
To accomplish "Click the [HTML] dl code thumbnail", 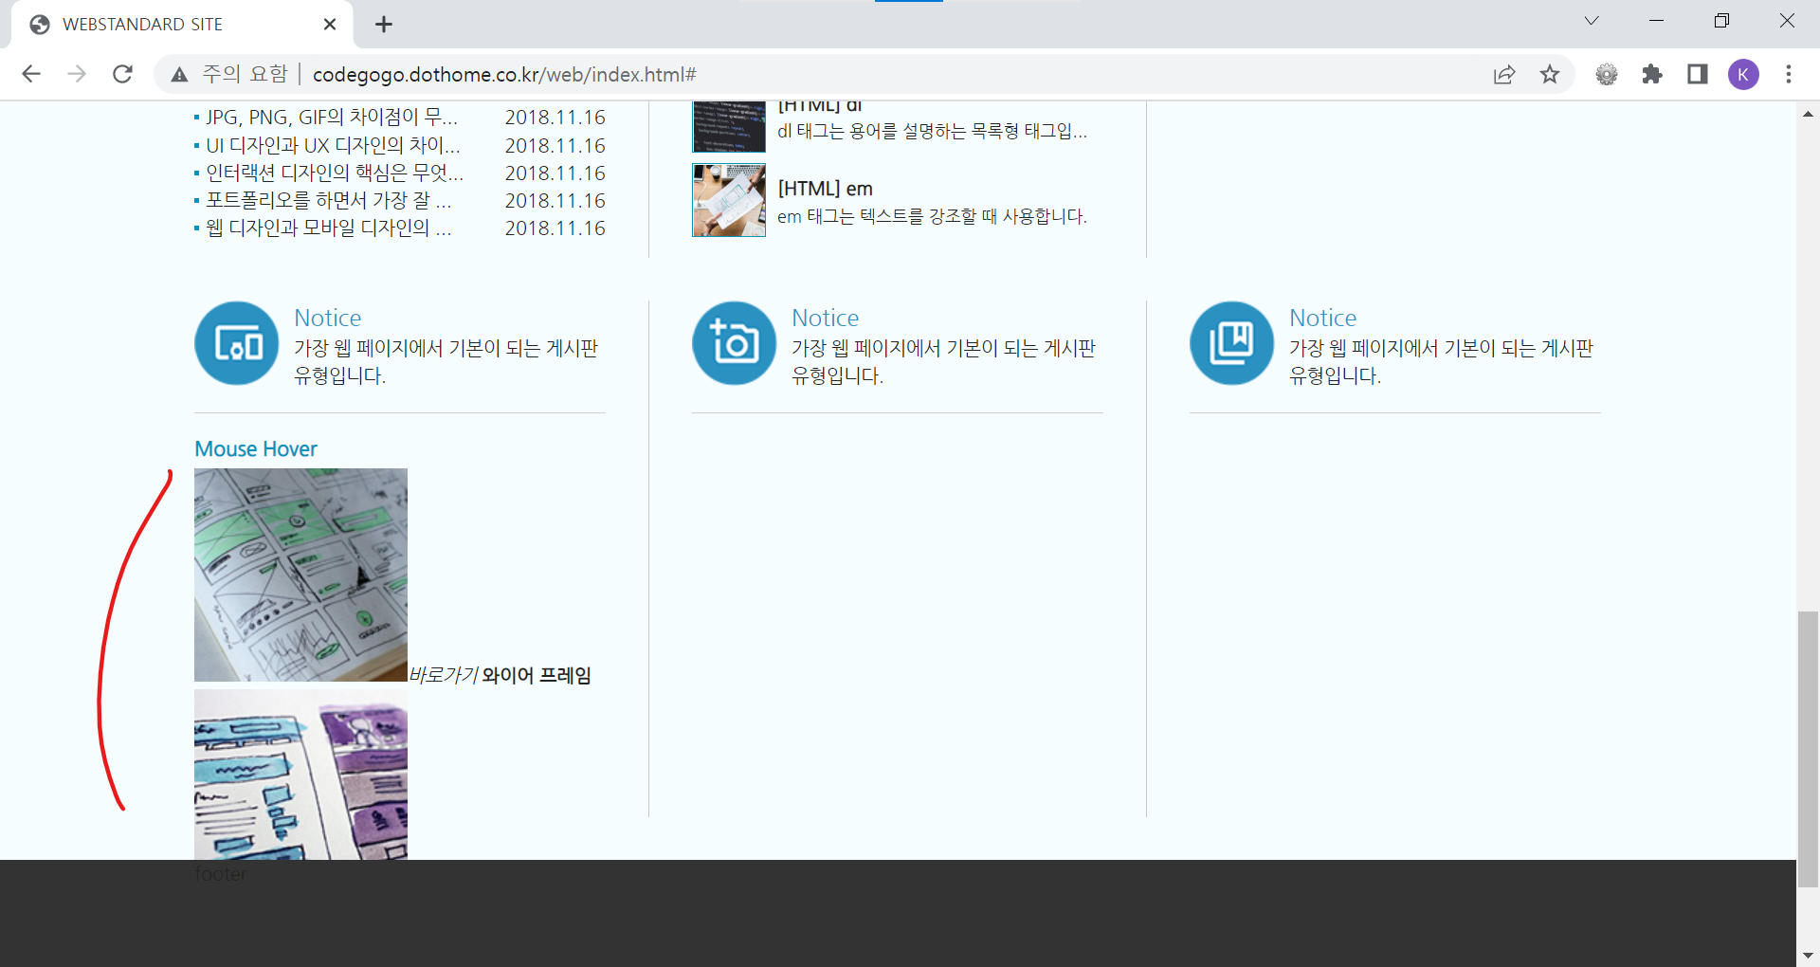I will point(729,126).
